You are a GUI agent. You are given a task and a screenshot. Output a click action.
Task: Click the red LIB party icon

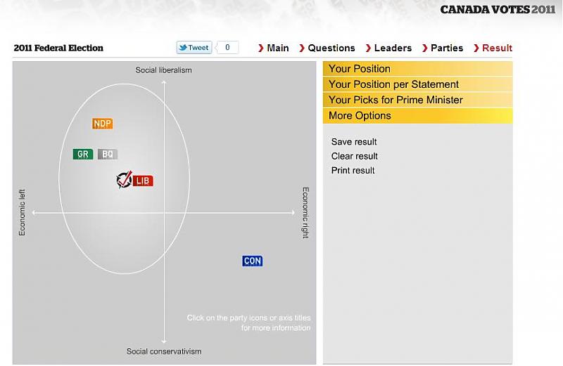(143, 181)
